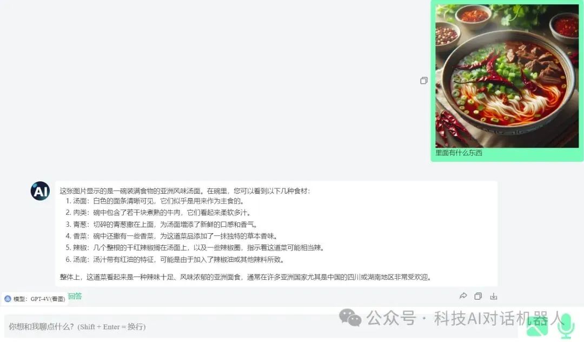
Task: Focus the 你想和我聊点什么 chat input
Action: (x=261, y=327)
